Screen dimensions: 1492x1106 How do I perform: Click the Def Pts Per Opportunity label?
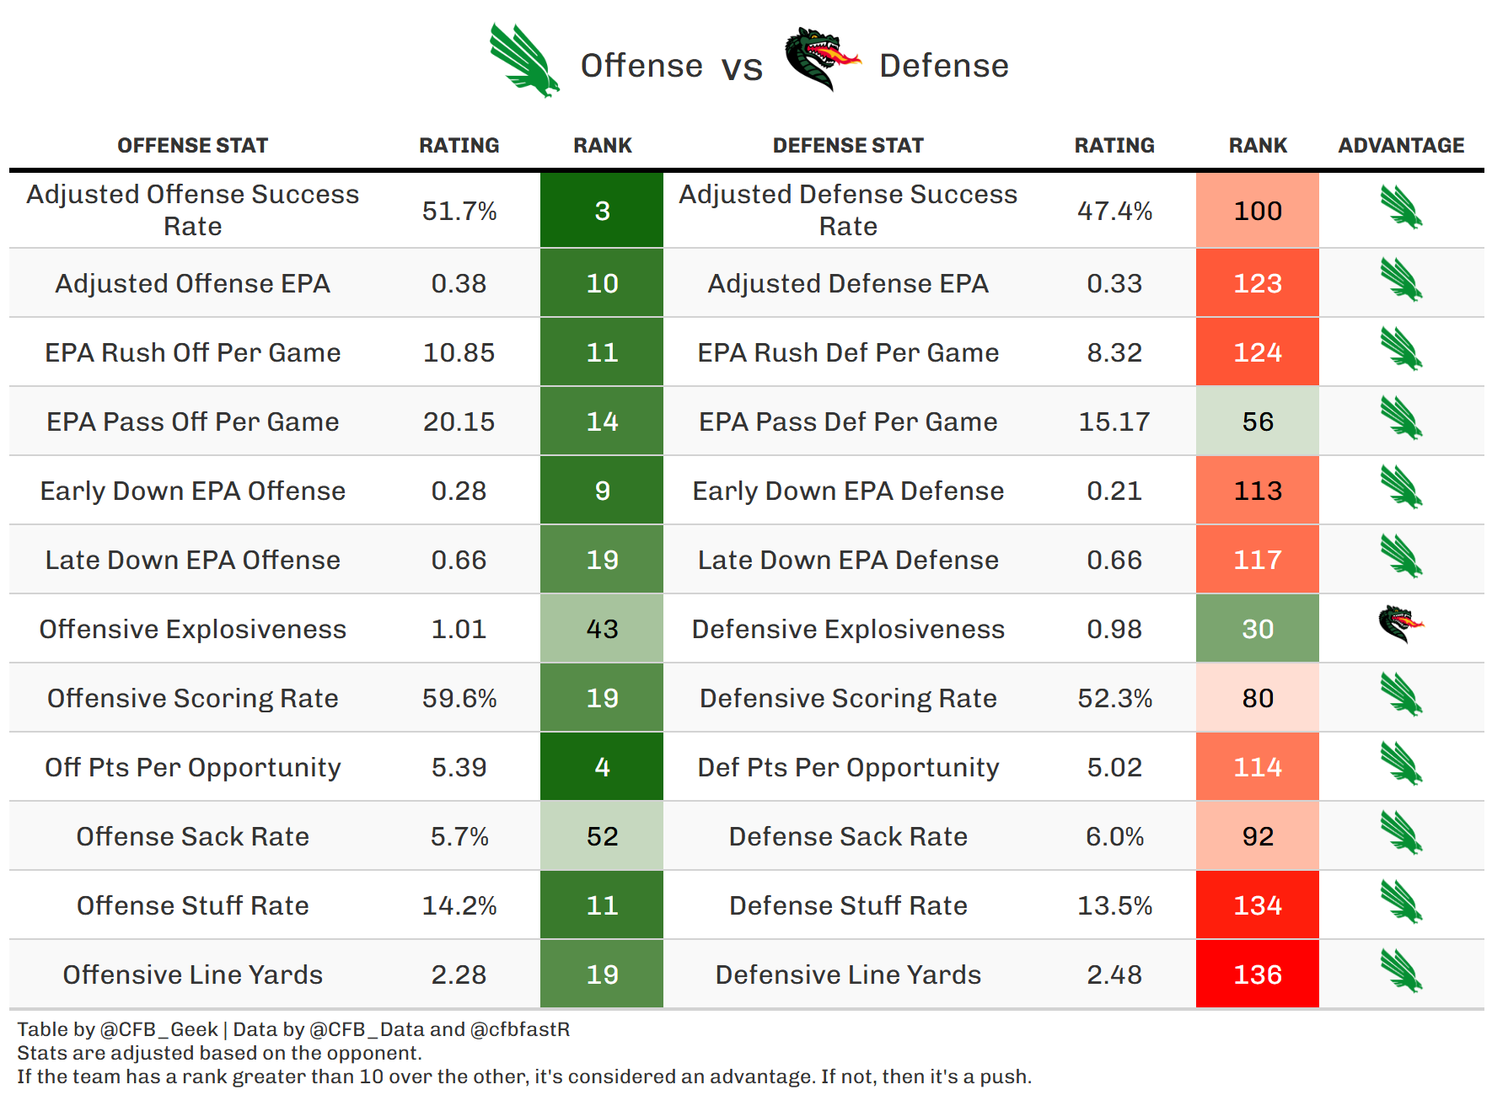tap(848, 767)
